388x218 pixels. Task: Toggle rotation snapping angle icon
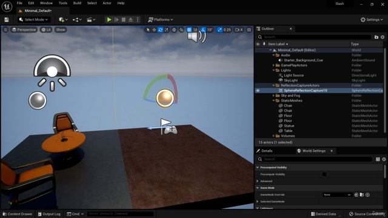point(203,30)
